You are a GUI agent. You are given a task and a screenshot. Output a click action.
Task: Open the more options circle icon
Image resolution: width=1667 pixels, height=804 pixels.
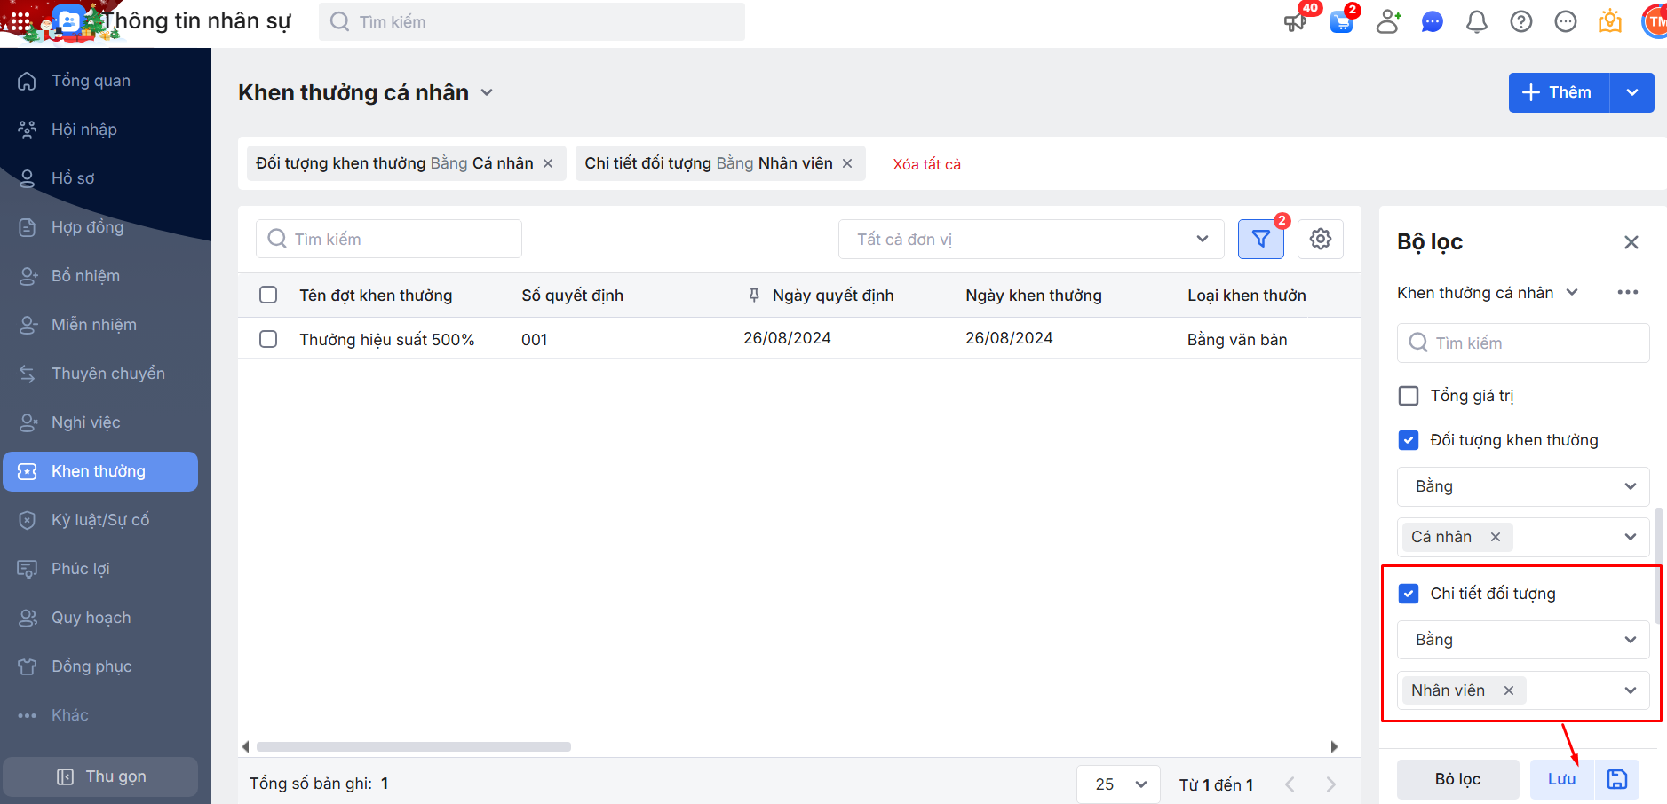[1566, 21]
